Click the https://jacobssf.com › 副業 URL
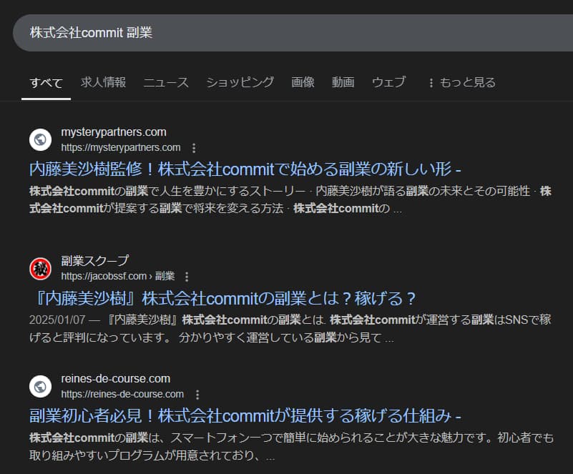The width and height of the screenshot is (573, 474). point(118,277)
